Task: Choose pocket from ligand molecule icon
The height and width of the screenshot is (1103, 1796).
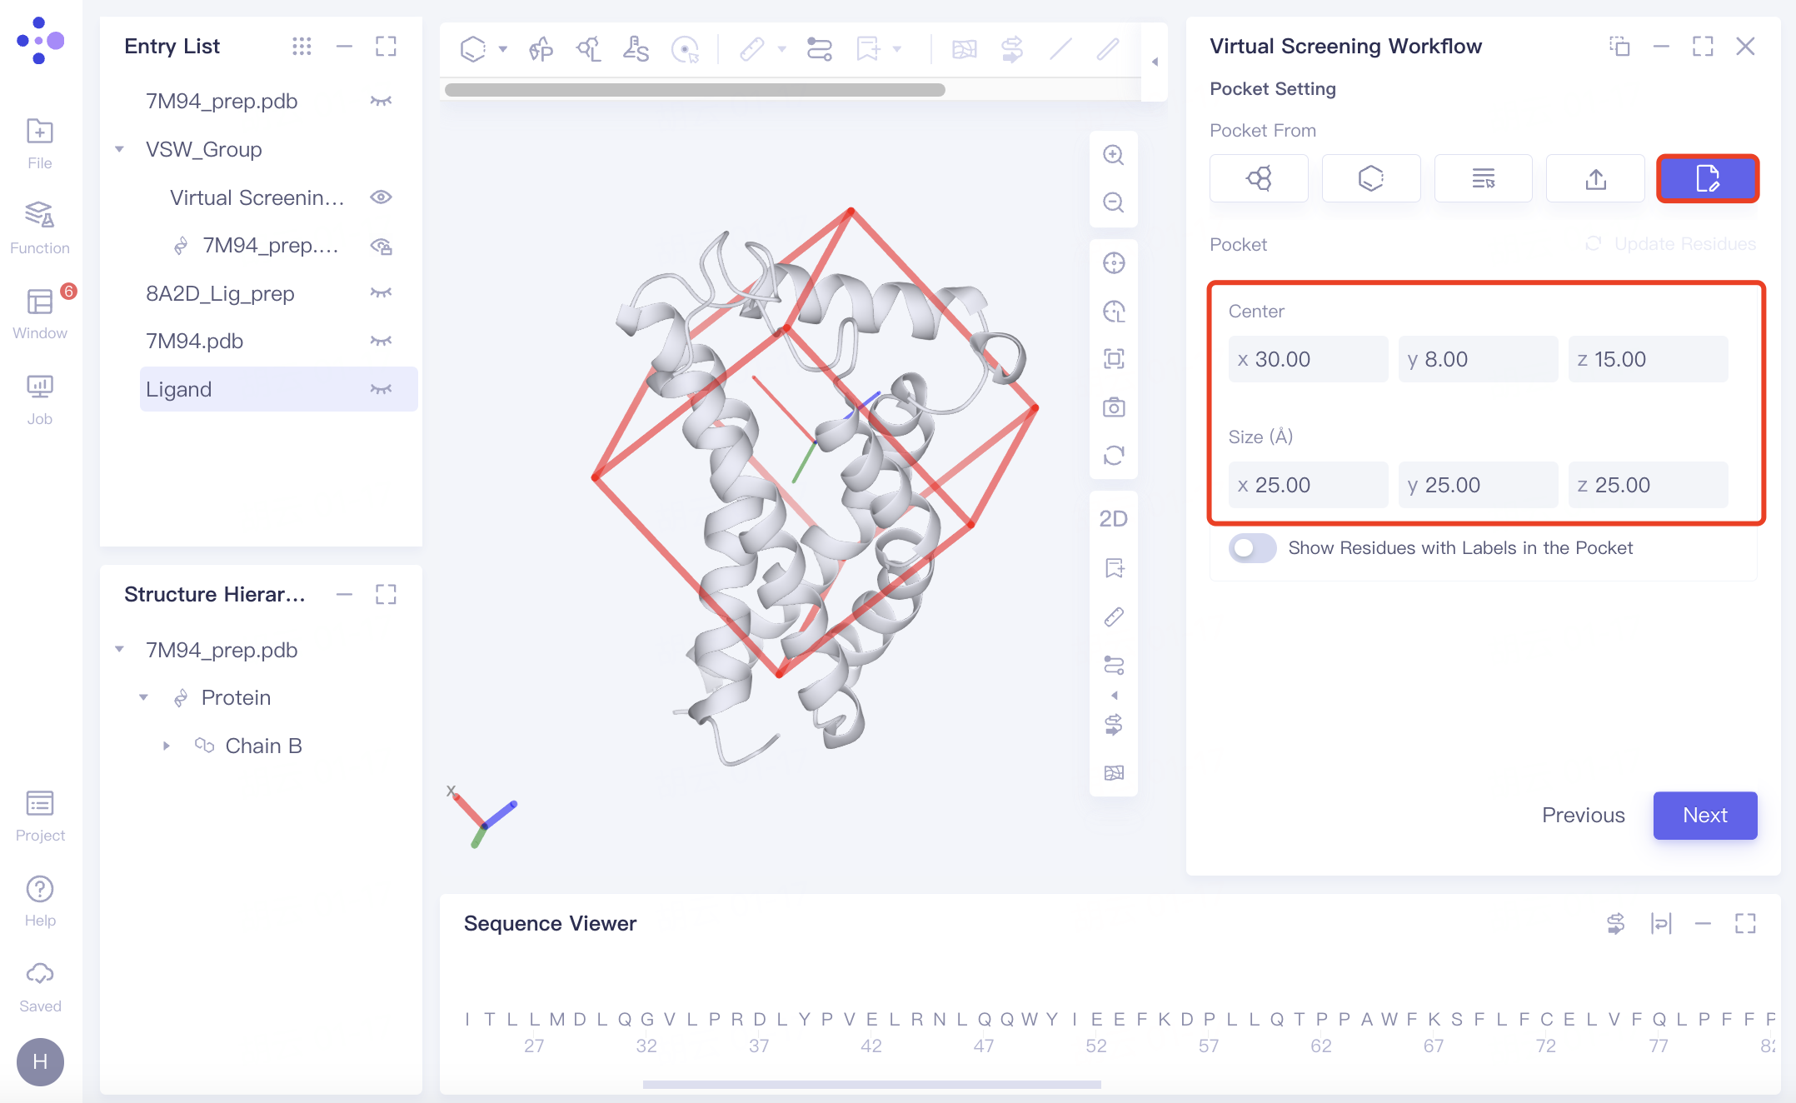Action: pyautogui.click(x=1259, y=178)
